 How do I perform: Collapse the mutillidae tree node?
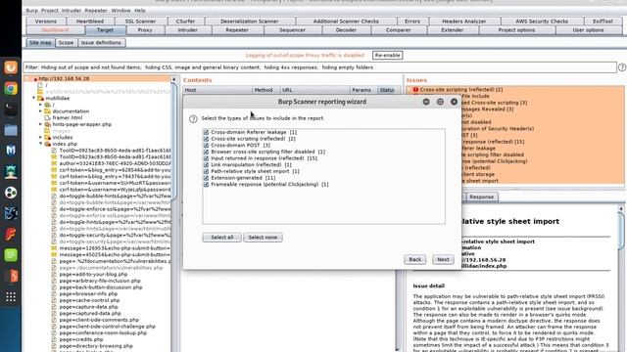34,98
